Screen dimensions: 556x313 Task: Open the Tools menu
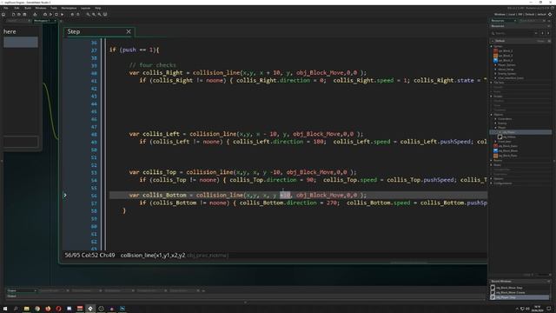(x=54, y=8)
